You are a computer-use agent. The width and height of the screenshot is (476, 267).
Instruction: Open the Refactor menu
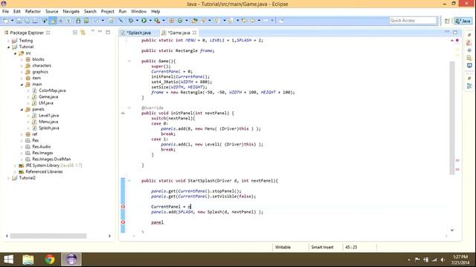[33, 12]
